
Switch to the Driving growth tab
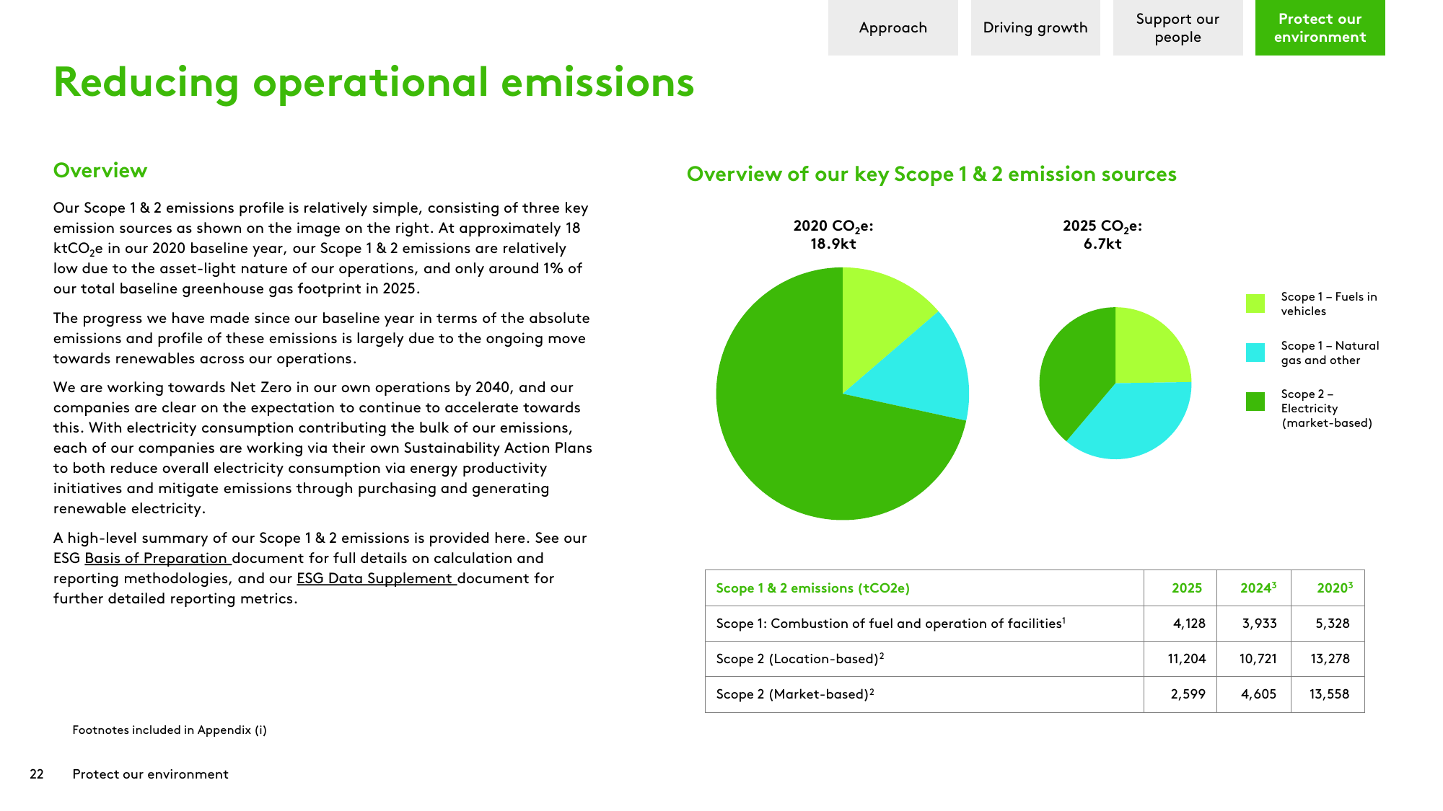1035,27
